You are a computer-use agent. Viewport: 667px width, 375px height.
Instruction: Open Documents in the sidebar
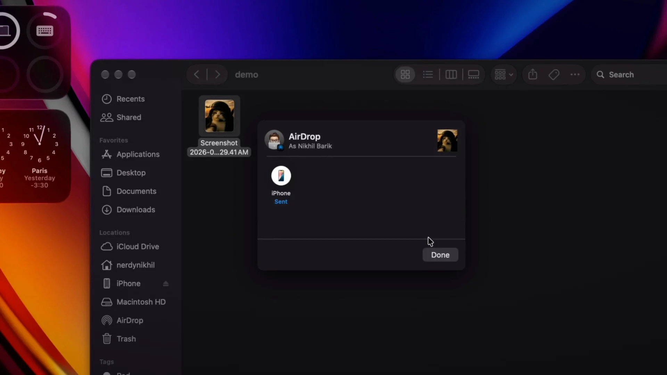[x=136, y=191]
